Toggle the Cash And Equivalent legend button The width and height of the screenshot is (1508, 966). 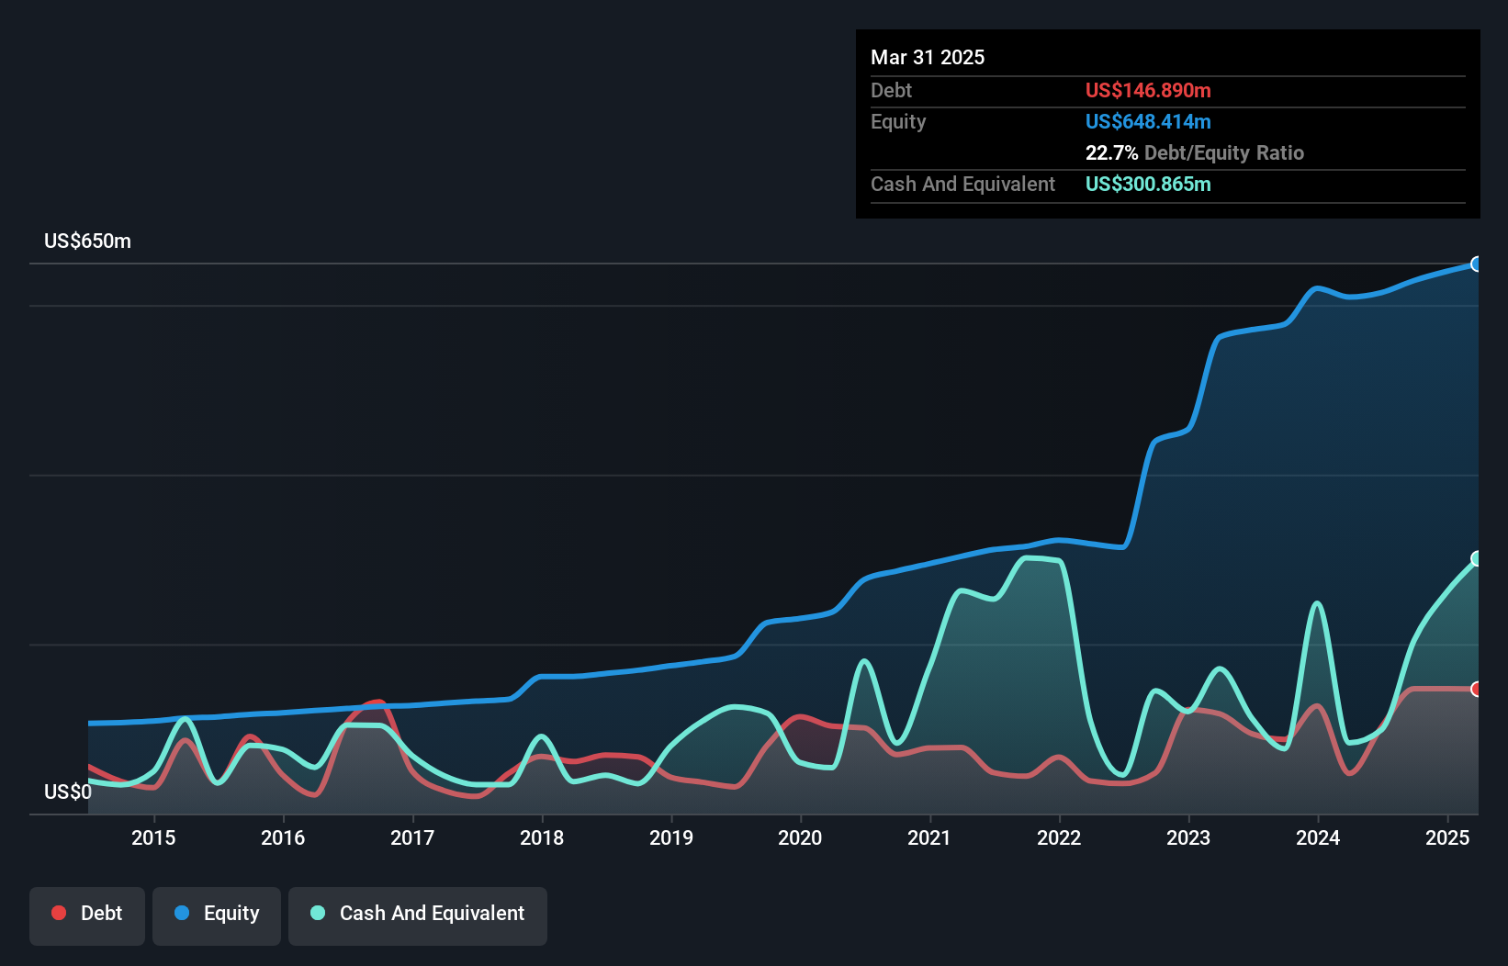[x=418, y=915]
